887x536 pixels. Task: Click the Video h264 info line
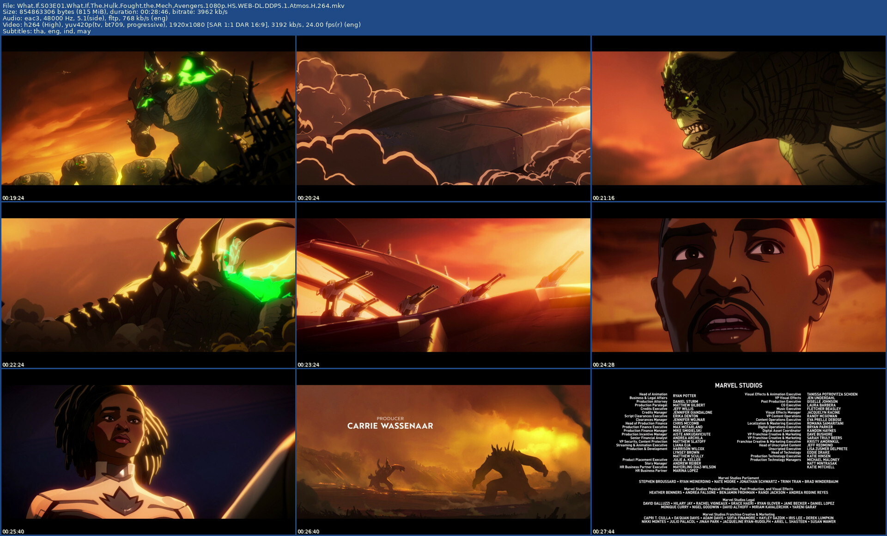coord(182,25)
